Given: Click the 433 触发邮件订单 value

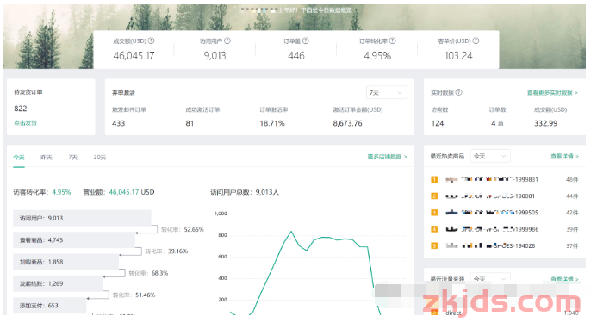Looking at the screenshot, I should click(x=118, y=123).
